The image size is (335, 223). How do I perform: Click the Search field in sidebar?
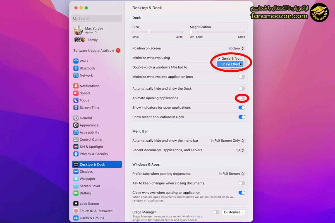[x=97, y=18]
